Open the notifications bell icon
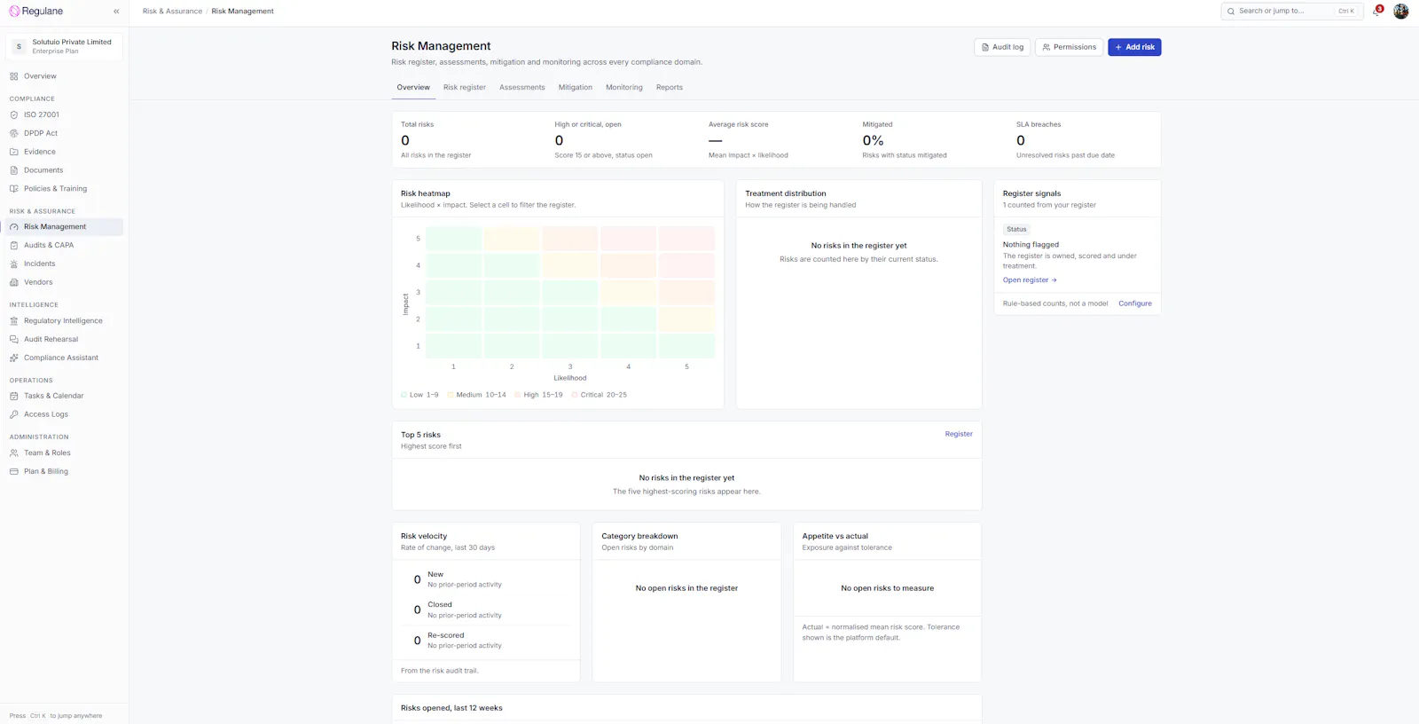1419x724 pixels. point(1376,12)
